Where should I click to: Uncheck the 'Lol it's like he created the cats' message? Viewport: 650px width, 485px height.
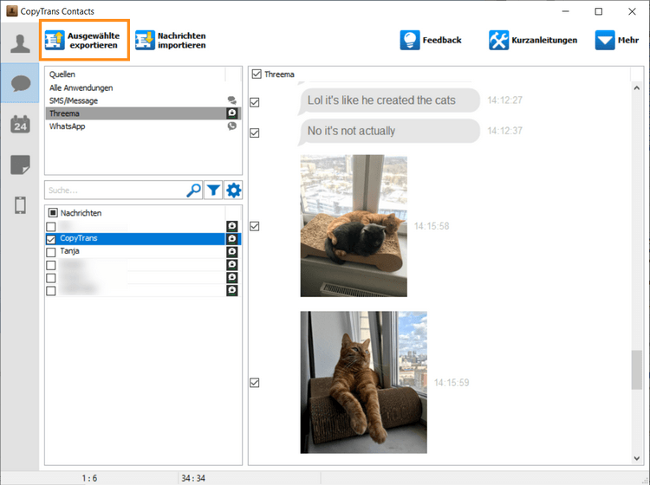[x=255, y=102]
